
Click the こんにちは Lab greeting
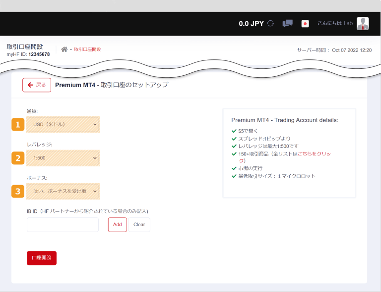pyautogui.click(x=335, y=23)
